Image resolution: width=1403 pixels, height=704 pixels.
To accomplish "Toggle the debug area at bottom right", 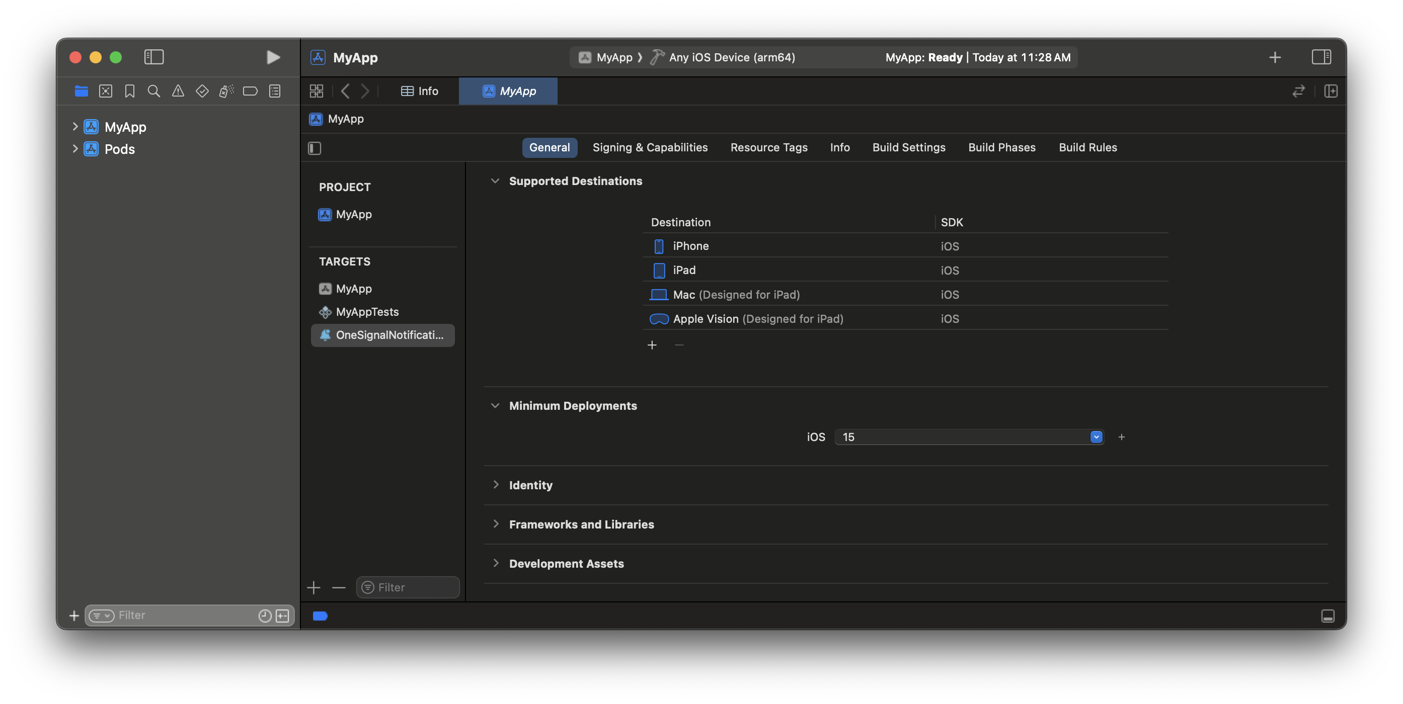I will point(1328,616).
